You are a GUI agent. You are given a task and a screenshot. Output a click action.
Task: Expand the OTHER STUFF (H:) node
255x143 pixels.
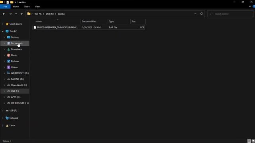[x=4, y=103]
